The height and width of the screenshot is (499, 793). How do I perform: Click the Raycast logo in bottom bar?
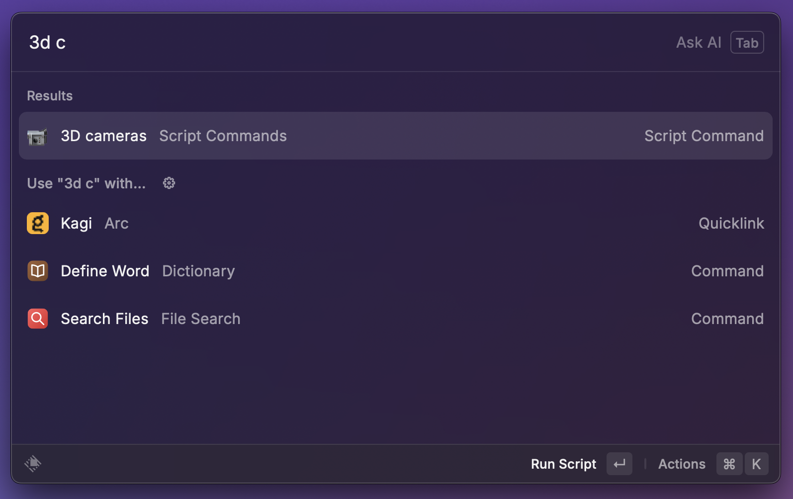click(33, 464)
